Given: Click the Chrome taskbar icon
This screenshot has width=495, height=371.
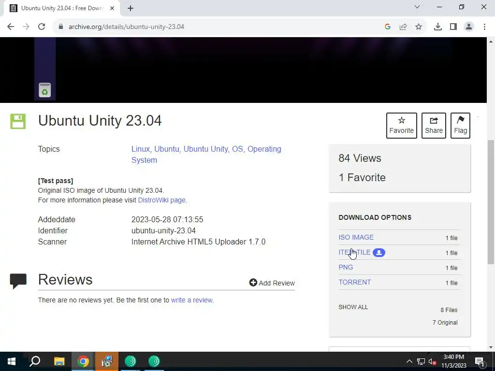Looking at the screenshot, I should point(83,361).
